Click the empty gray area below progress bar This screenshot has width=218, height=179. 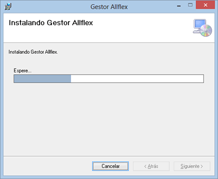tap(109, 119)
